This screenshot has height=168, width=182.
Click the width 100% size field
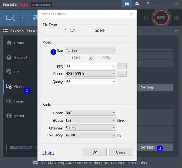pos(76,58)
